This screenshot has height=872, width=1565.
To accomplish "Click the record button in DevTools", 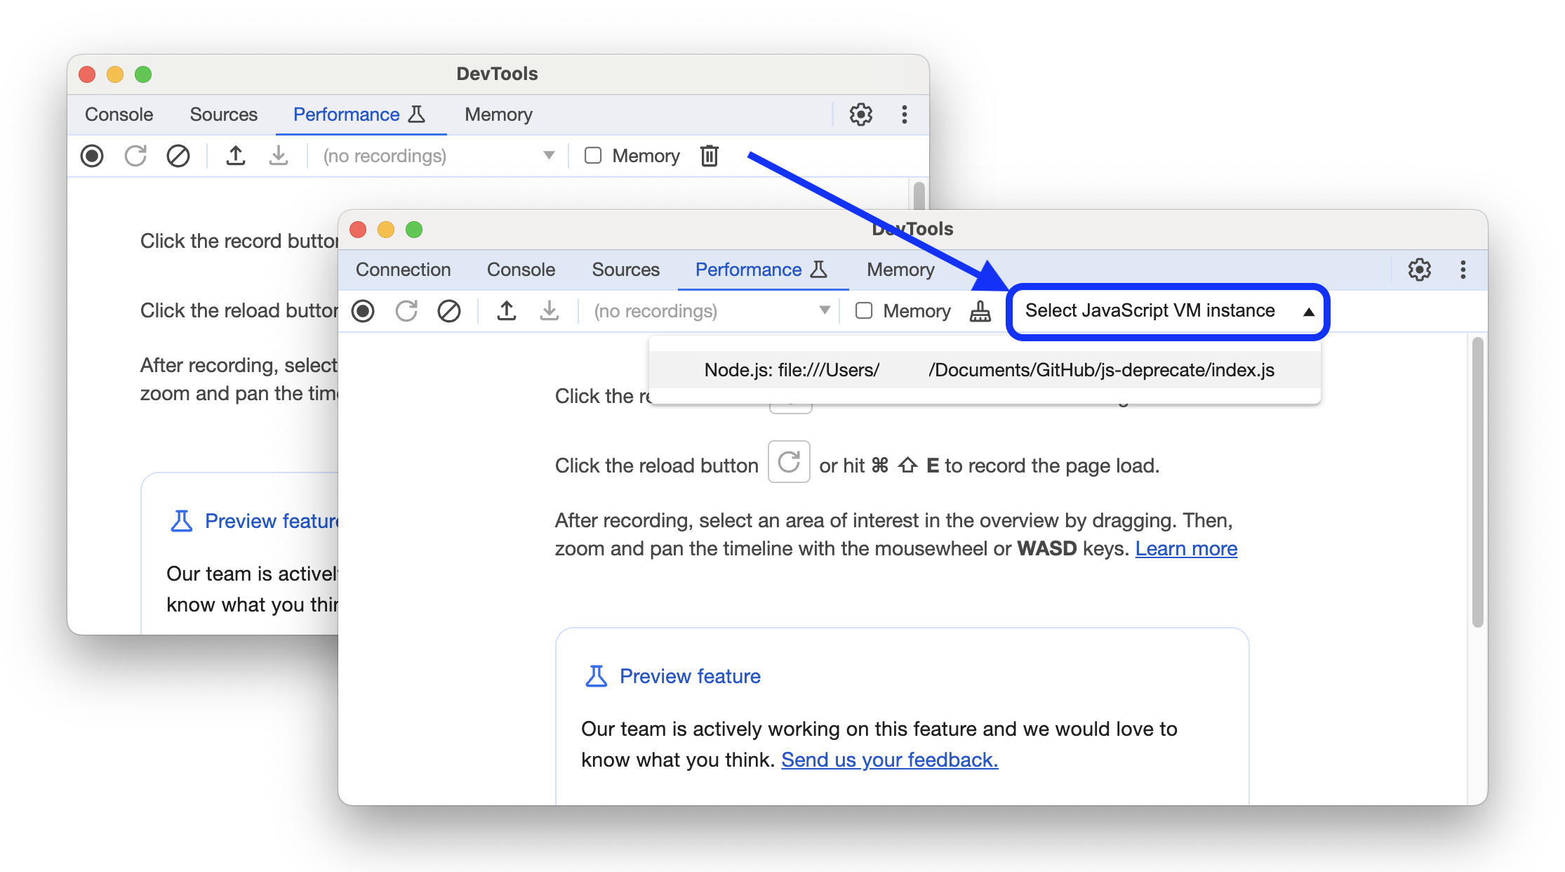I will click(x=365, y=312).
